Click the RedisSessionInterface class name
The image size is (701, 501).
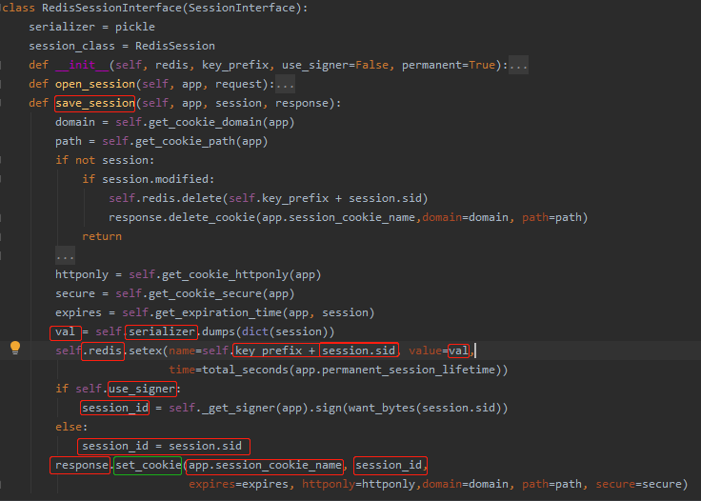tap(112, 8)
